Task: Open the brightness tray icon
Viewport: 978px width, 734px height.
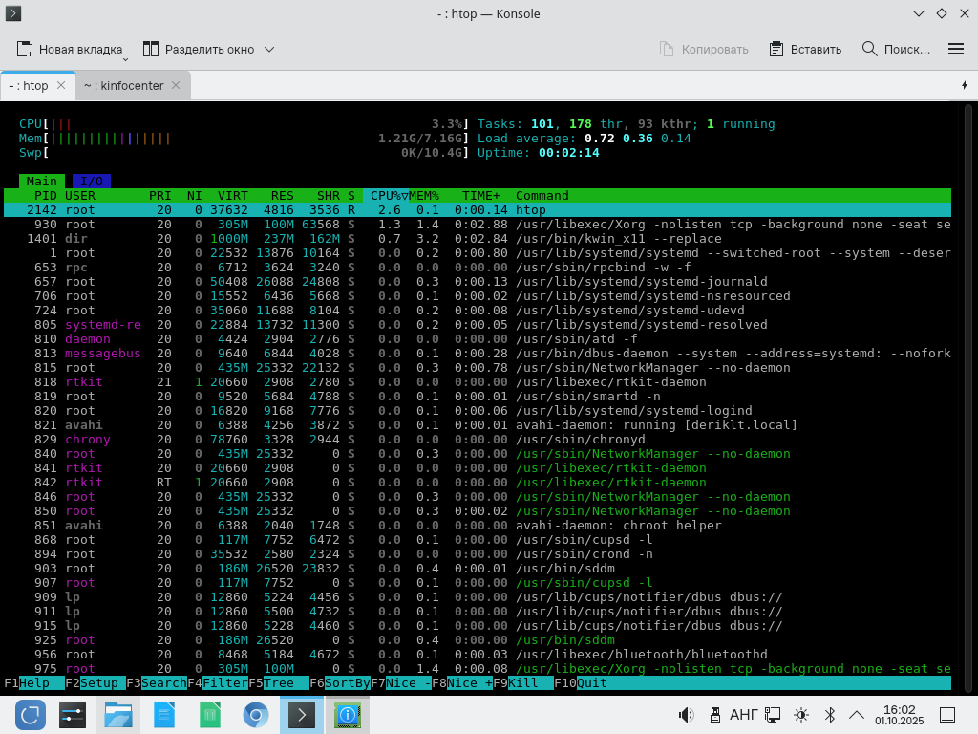Action: pos(801,715)
